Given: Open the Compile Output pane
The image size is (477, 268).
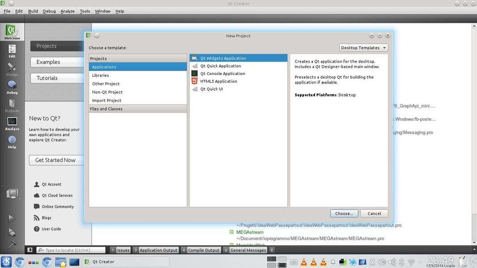Looking at the screenshot, I should pyautogui.click(x=200, y=250).
